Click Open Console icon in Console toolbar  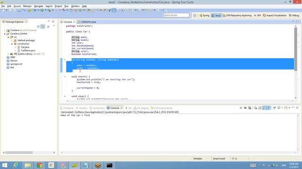[x=286, y=108]
